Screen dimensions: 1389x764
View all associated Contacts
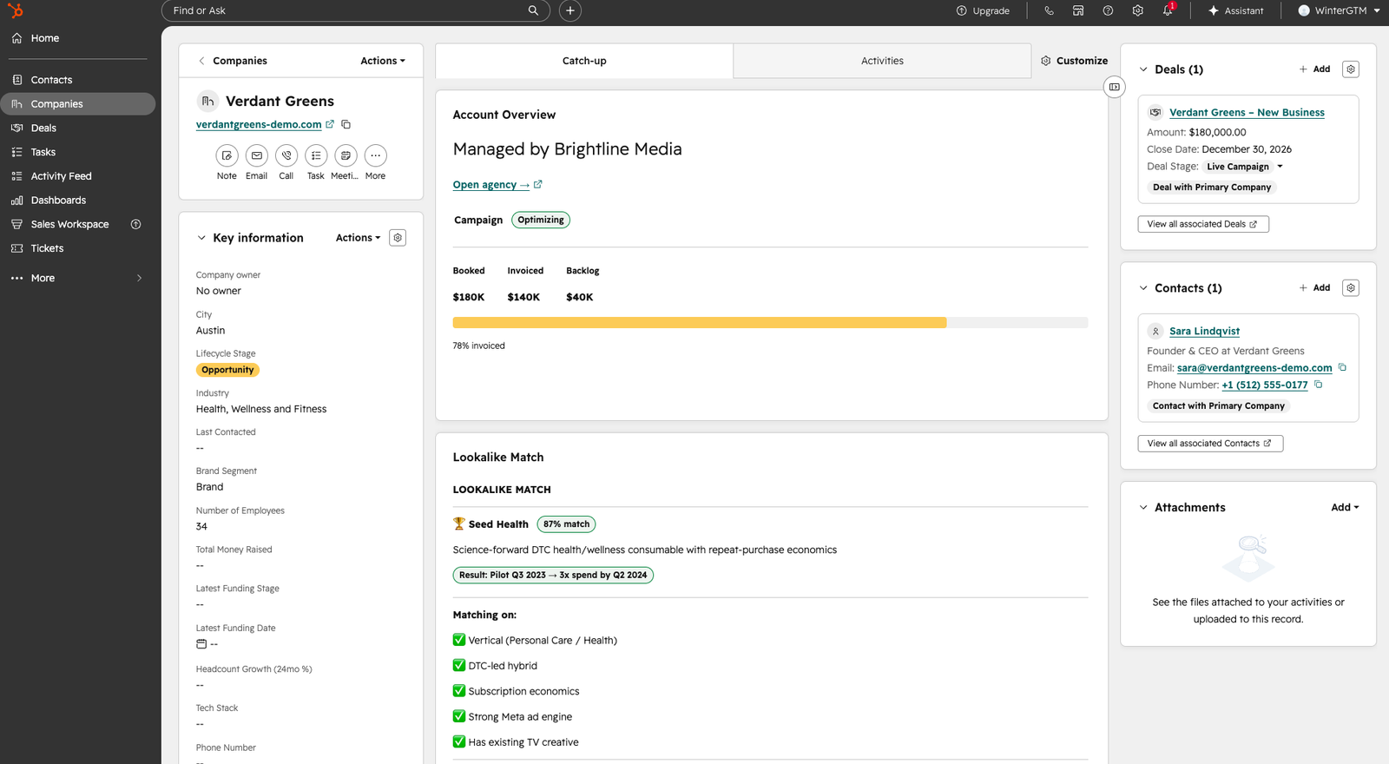point(1210,444)
